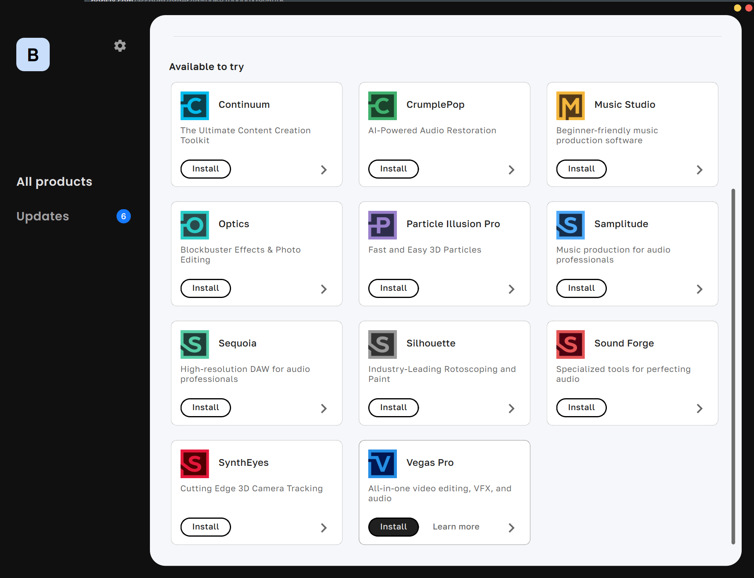Click the Sound Forge product icon
Viewport: 754px width, 578px height.
pos(570,344)
